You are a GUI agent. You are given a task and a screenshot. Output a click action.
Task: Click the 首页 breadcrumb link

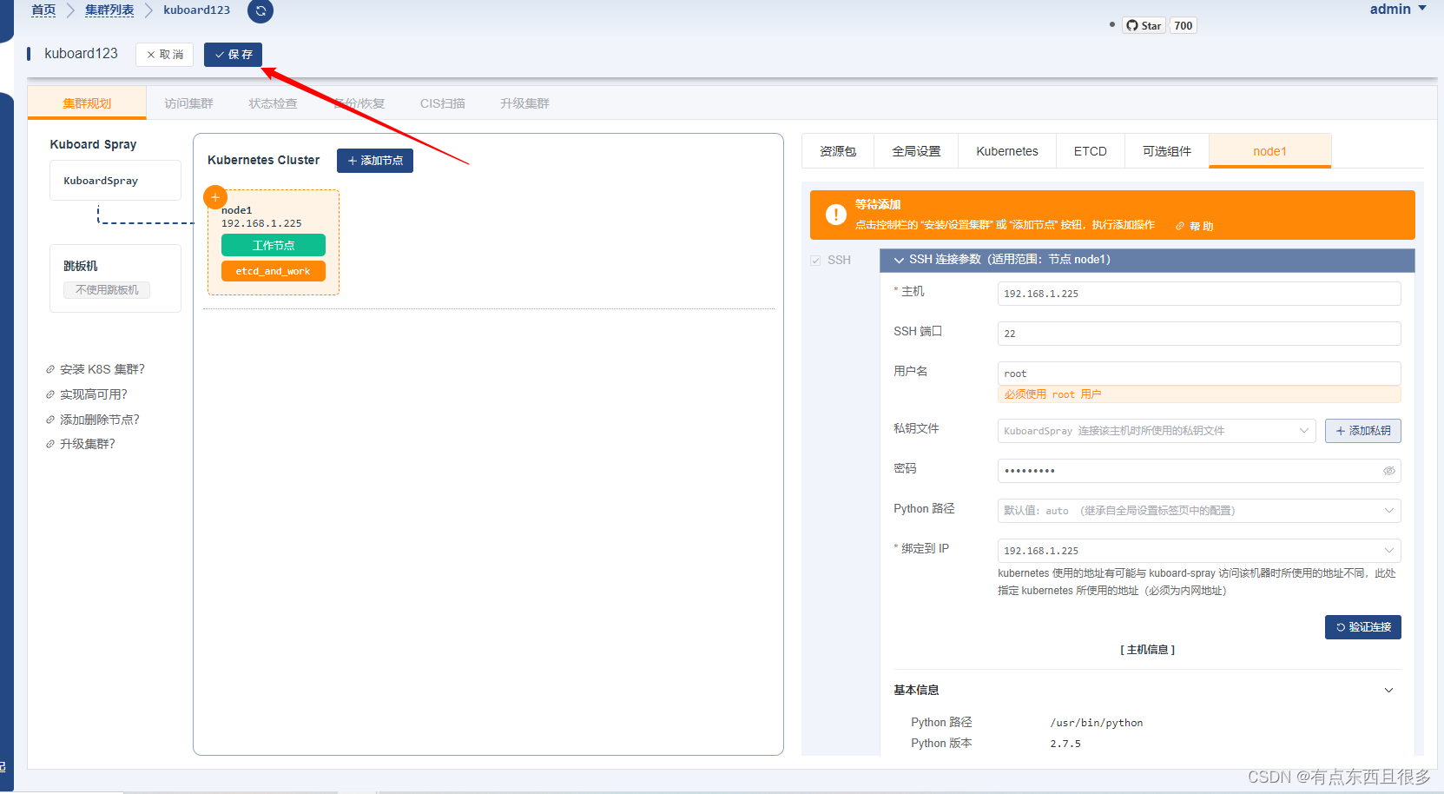(43, 10)
